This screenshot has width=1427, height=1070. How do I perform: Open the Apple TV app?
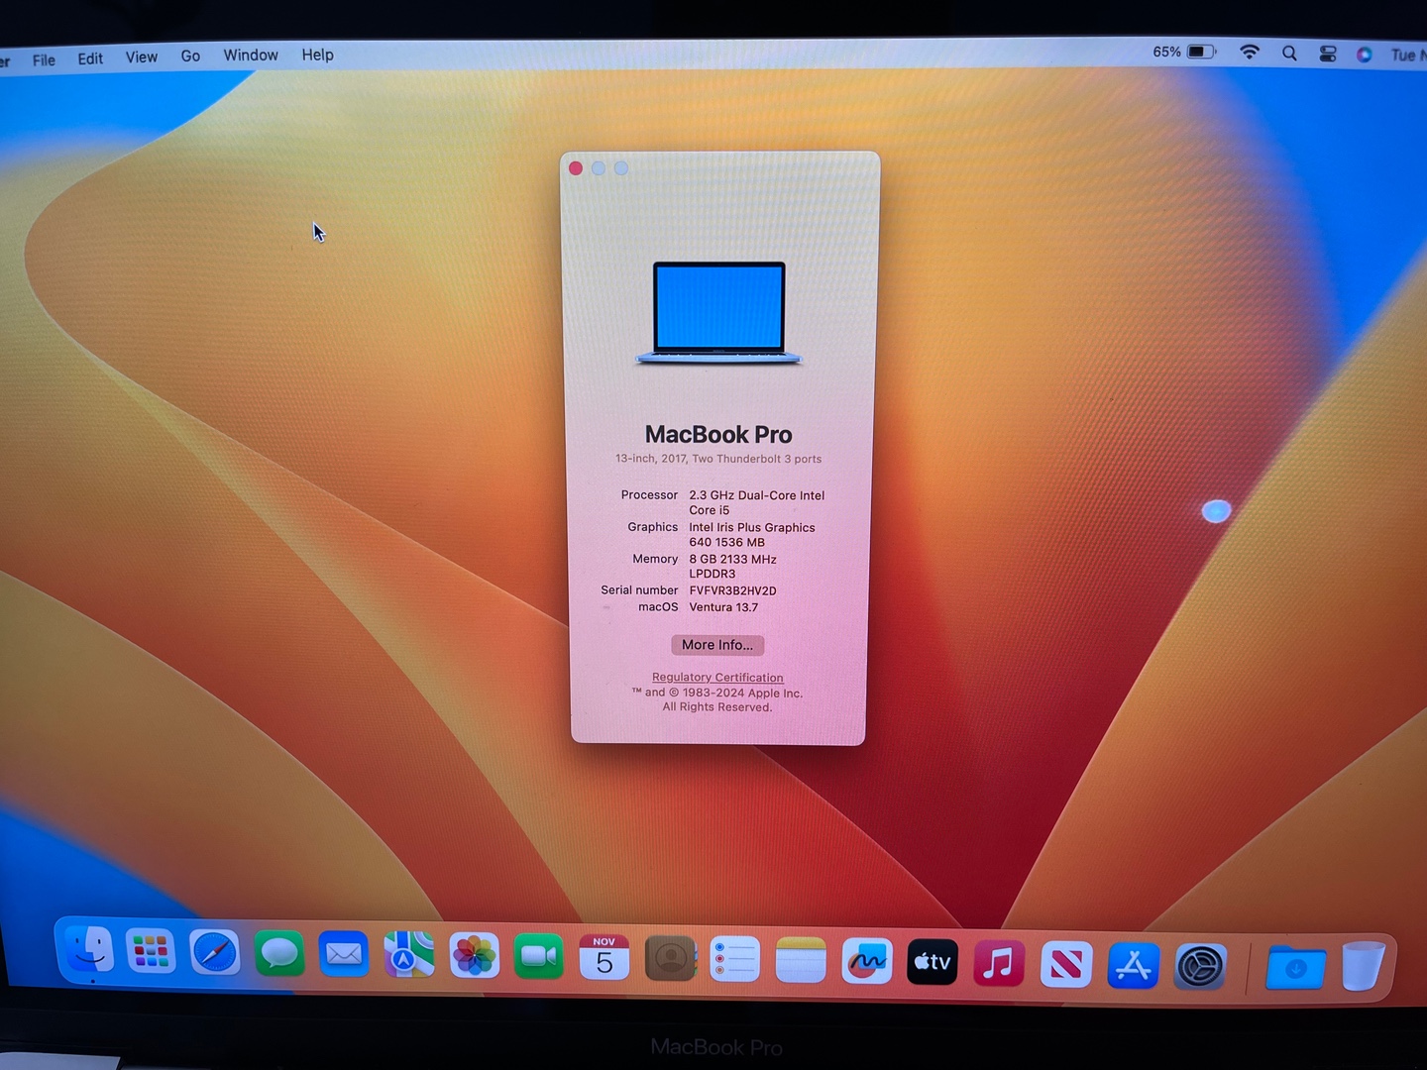click(x=933, y=962)
